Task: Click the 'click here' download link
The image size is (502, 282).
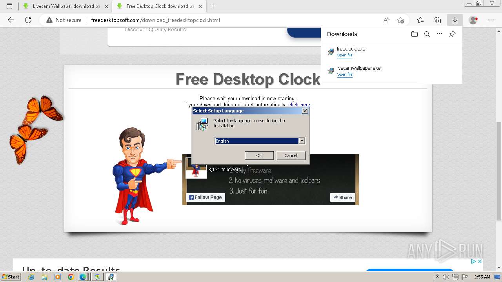Action: click(299, 105)
